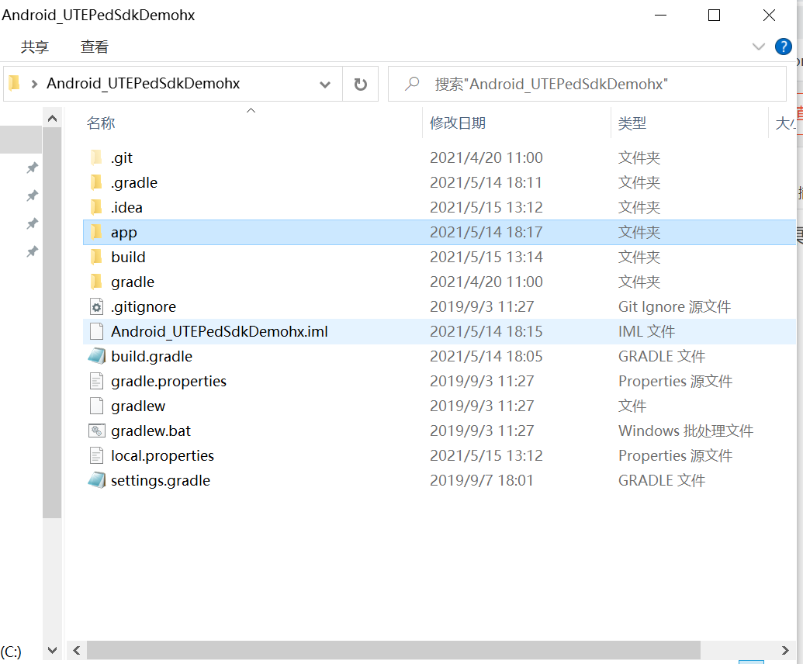Click the .idea folder icon
Screen dimensions: 803x664
coord(96,207)
